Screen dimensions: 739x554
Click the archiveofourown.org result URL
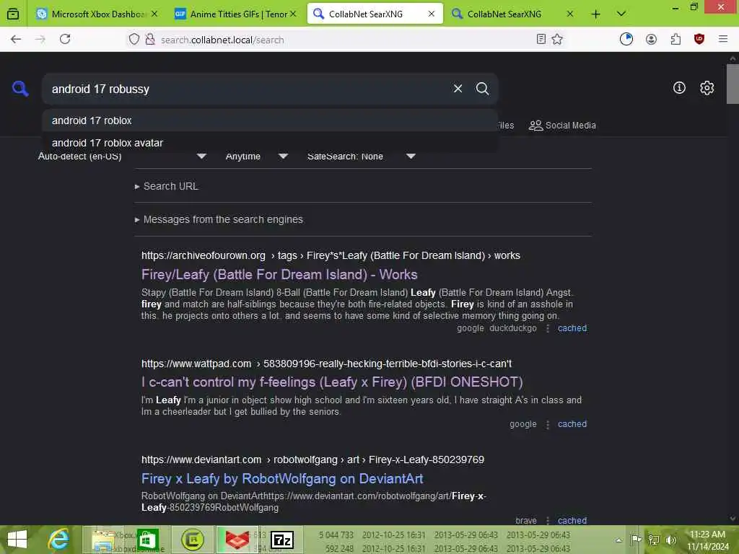click(x=331, y=255)
